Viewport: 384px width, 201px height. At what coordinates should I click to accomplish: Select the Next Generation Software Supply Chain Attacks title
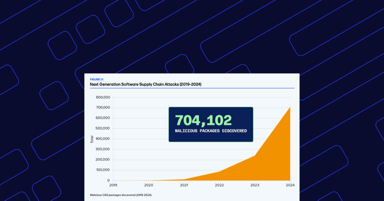146,84
